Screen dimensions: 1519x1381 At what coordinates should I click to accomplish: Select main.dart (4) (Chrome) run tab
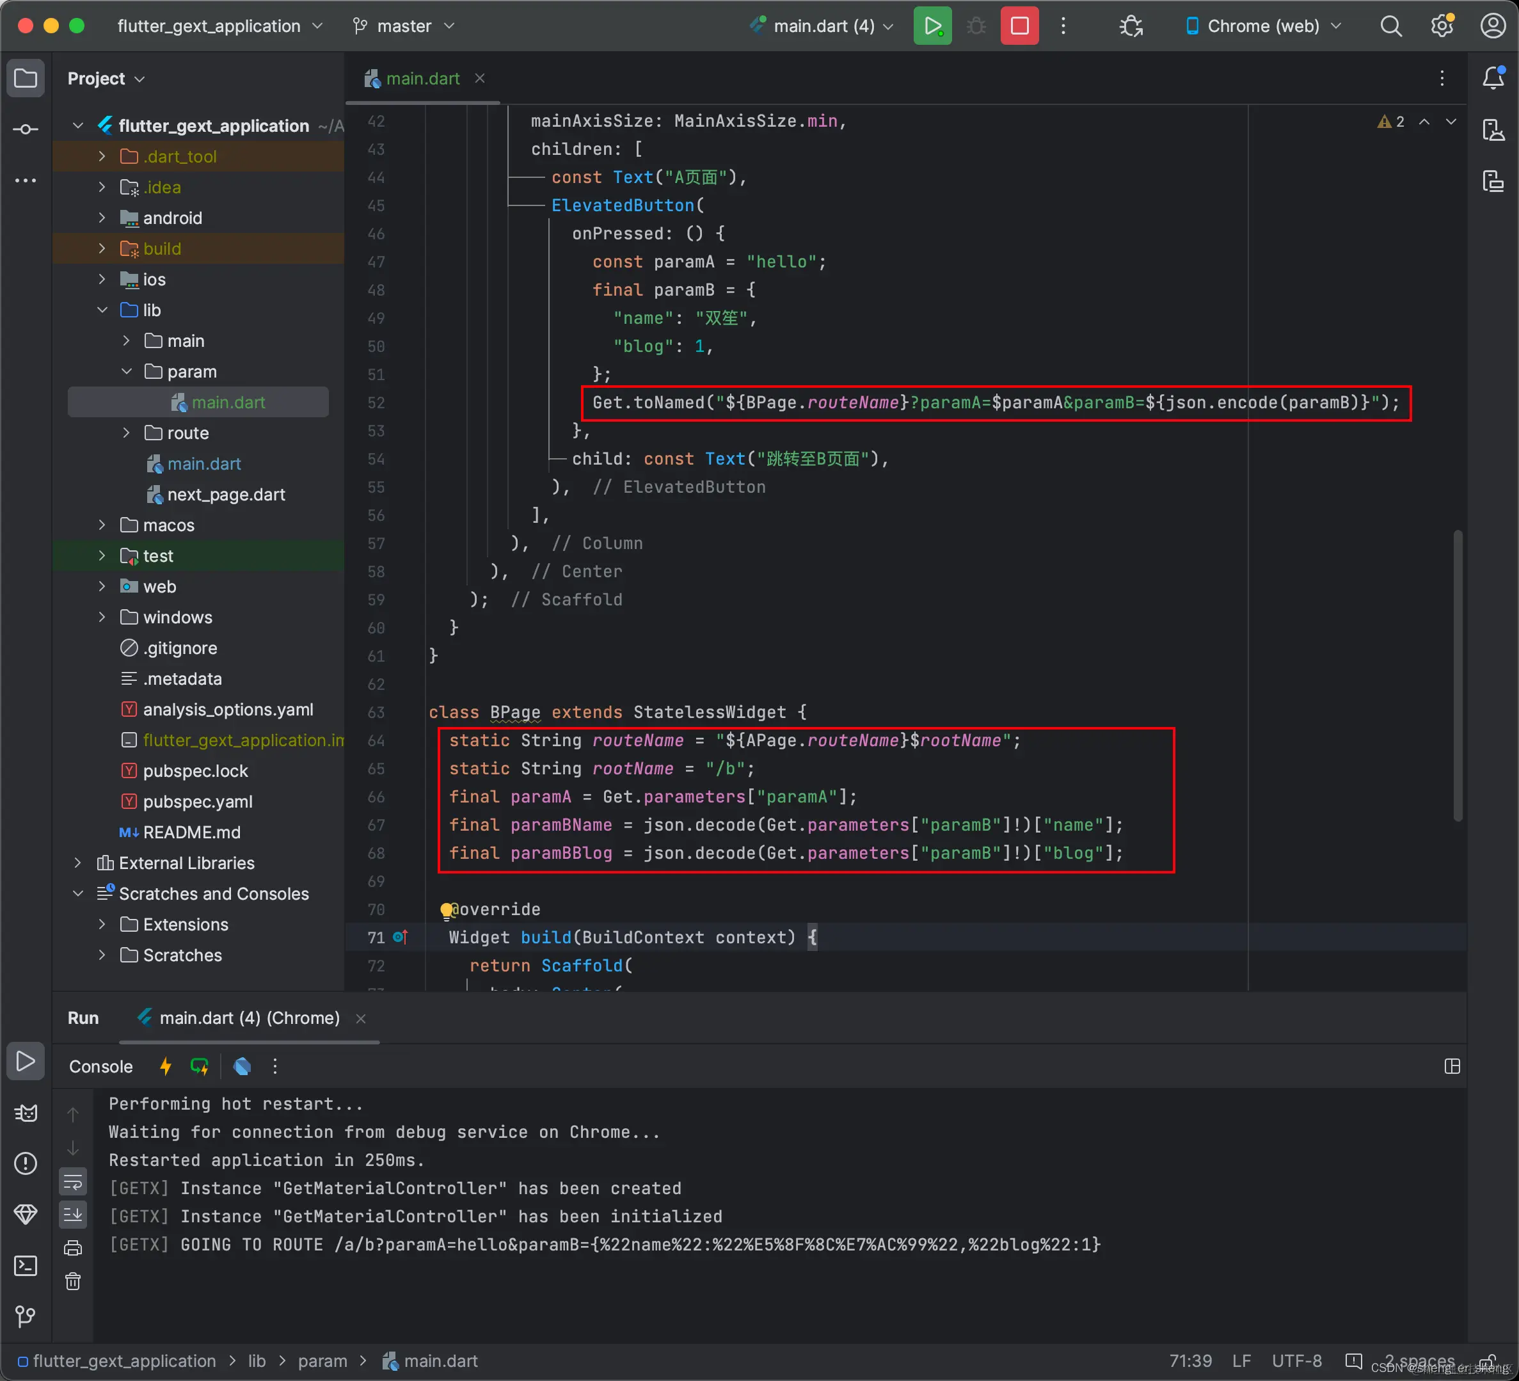249,1018
